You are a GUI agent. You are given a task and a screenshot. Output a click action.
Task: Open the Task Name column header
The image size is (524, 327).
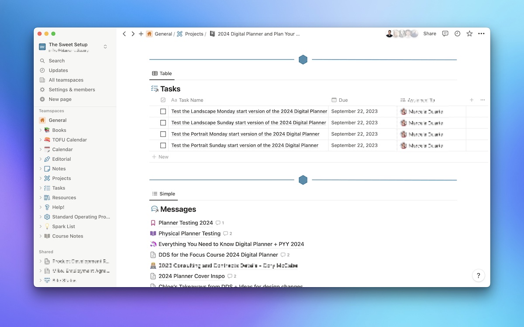tap(187, 100)
